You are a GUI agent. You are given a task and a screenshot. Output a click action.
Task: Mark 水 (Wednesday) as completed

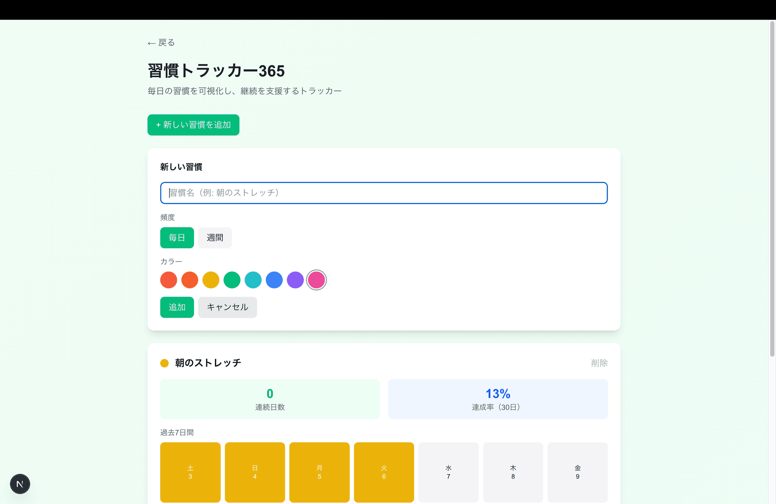(448, 472)
